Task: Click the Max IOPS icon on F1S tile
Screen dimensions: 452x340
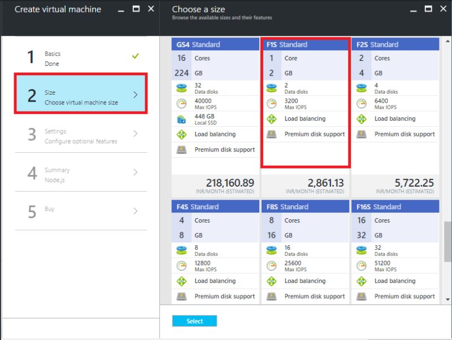Action: point(272,103)
